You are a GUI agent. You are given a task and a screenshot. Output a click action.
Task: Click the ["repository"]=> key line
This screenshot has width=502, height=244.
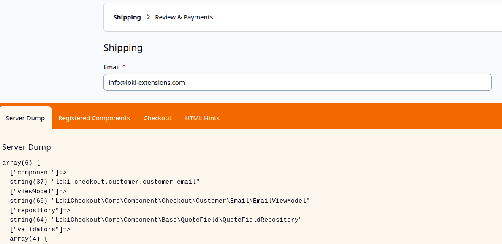(x=40, y=210)
